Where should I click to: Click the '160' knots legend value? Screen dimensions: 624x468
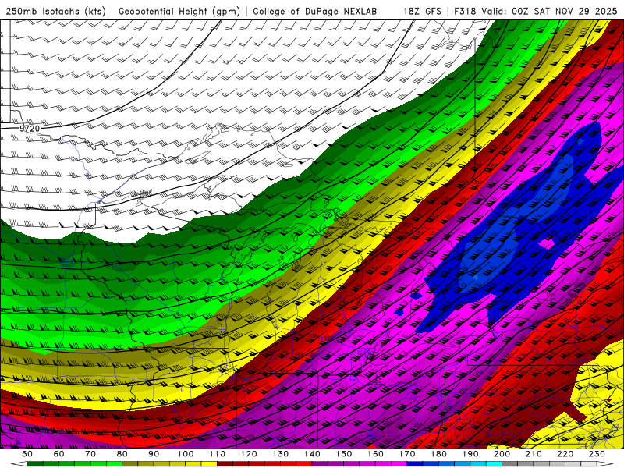point(375,454)
